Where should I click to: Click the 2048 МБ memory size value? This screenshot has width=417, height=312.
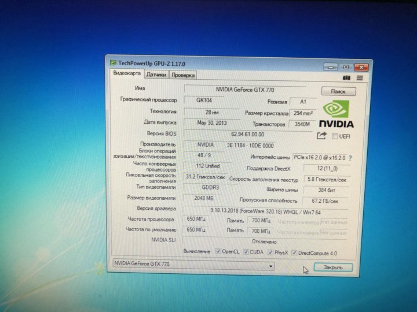click(204, 198)
